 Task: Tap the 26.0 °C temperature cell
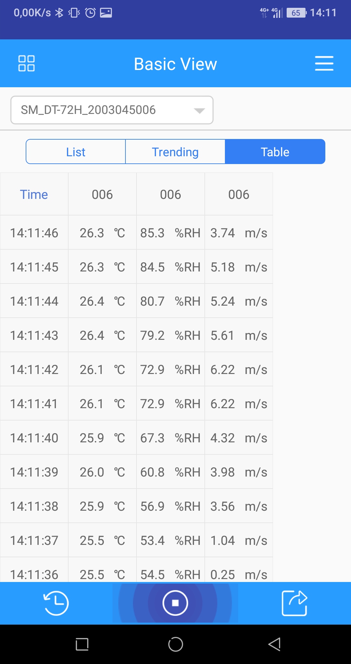click(x=102, y=472)
